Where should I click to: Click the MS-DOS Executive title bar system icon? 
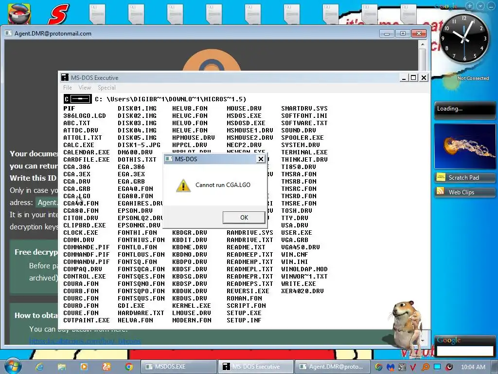pyautogui.click(x=65, y=77)
